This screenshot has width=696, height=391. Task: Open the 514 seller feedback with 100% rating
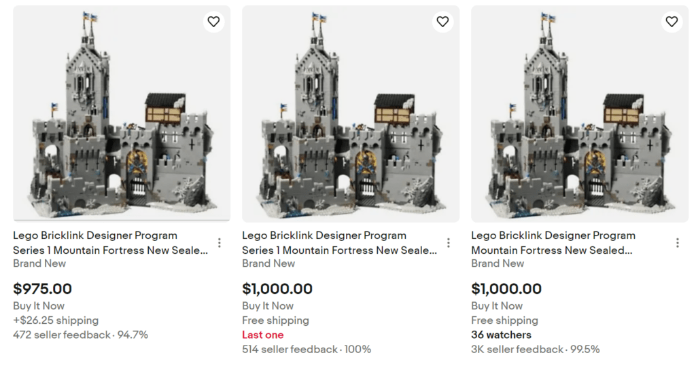[307, 349]
